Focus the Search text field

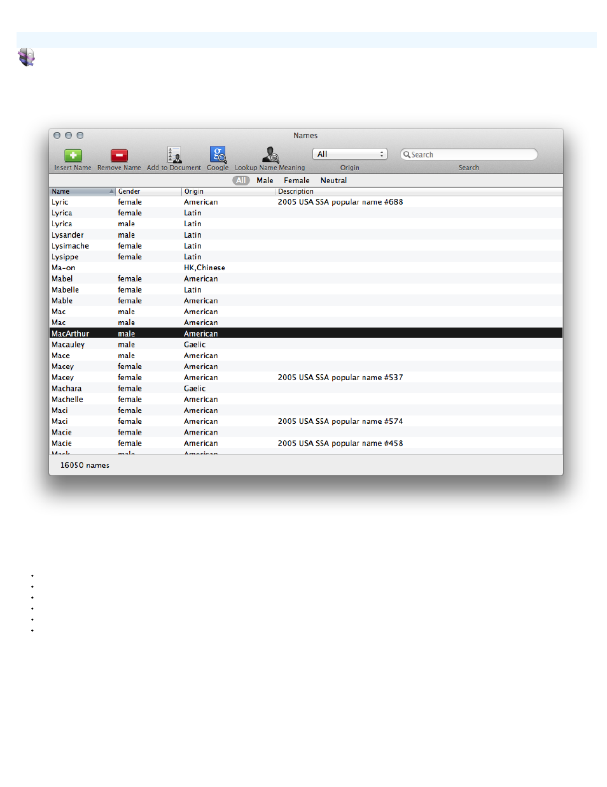pos(469,154)
